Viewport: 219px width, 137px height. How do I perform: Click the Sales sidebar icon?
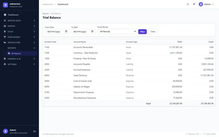pyautogui.click(x=5, y=32)
